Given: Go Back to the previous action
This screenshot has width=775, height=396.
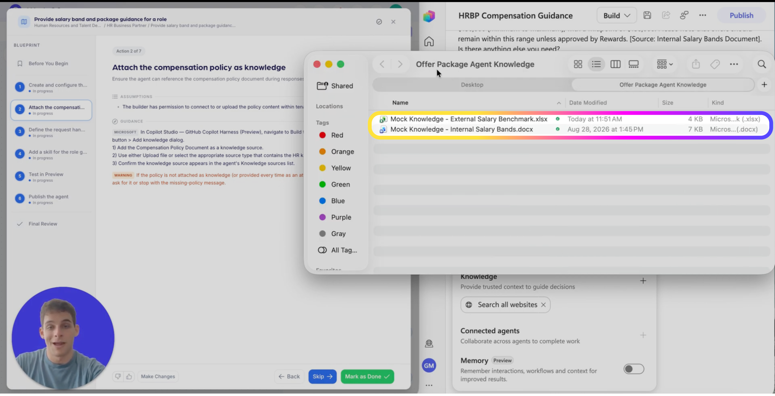Looking at the screenshot, I should point(289,376).
